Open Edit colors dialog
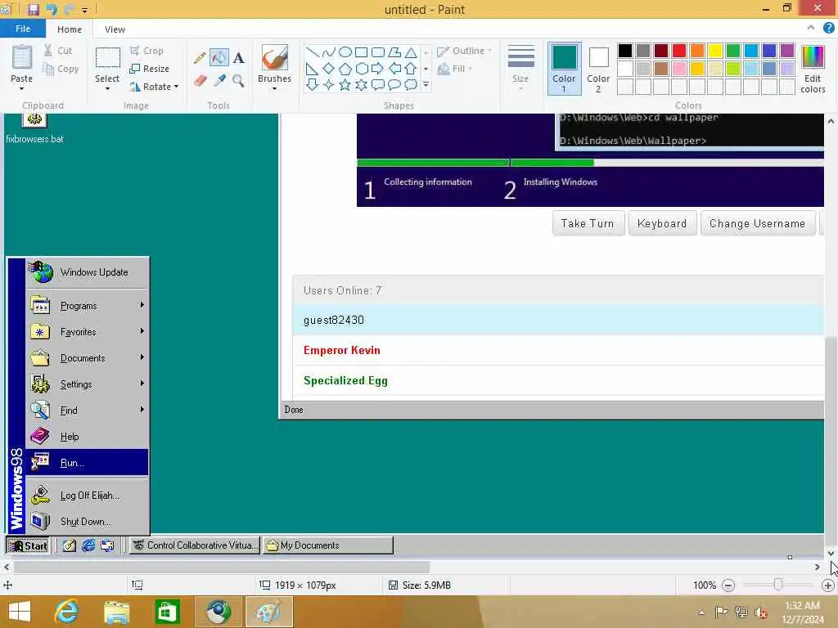Image resolution: width=838 pixels, height=628 pixels. [x=813, y=70]
